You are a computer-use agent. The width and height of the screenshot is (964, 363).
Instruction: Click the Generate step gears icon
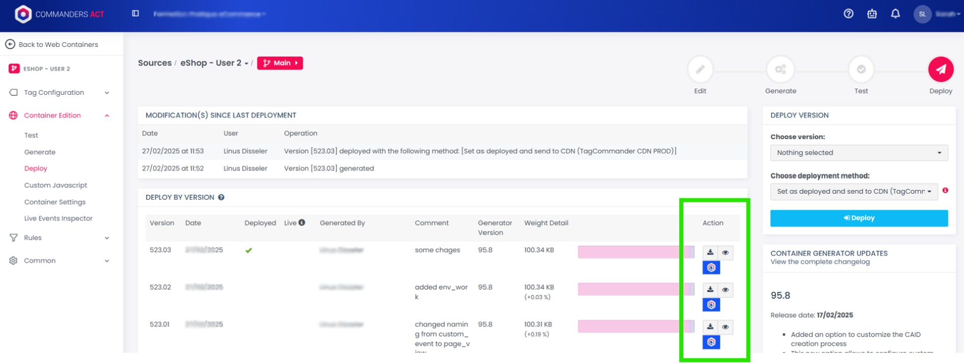tap(780, 69)
